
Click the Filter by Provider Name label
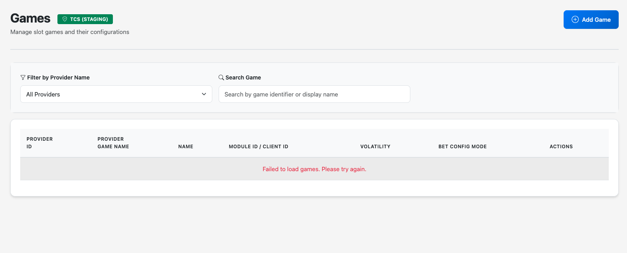[x=58, y=77]
